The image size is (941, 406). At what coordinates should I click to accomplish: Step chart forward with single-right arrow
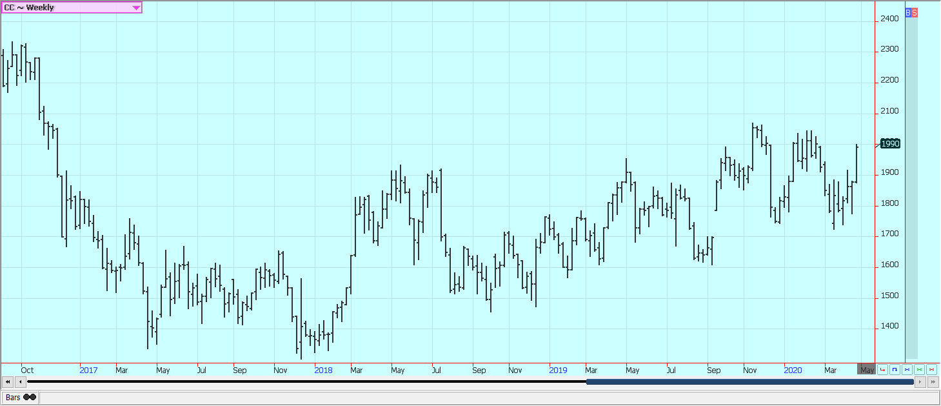pyautogui.click(x=920, y=382)
